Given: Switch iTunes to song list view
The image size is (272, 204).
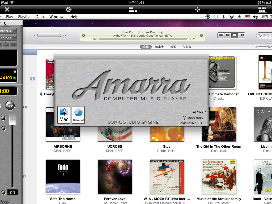Looking at the screenshot, I should pos(221,35).
